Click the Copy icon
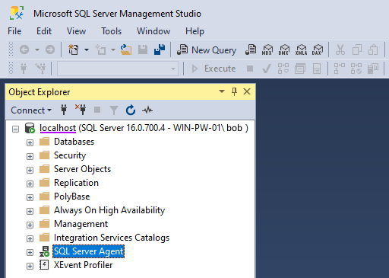The width and height of the screenshot is (389, 278). (x=356, y=50)
